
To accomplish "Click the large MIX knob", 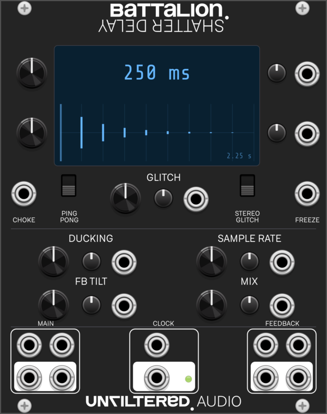I will pos(211,305).
